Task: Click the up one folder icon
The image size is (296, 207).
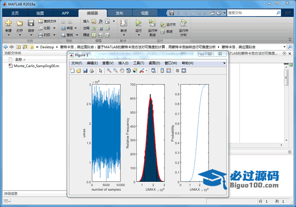Action: click(18, 47)
